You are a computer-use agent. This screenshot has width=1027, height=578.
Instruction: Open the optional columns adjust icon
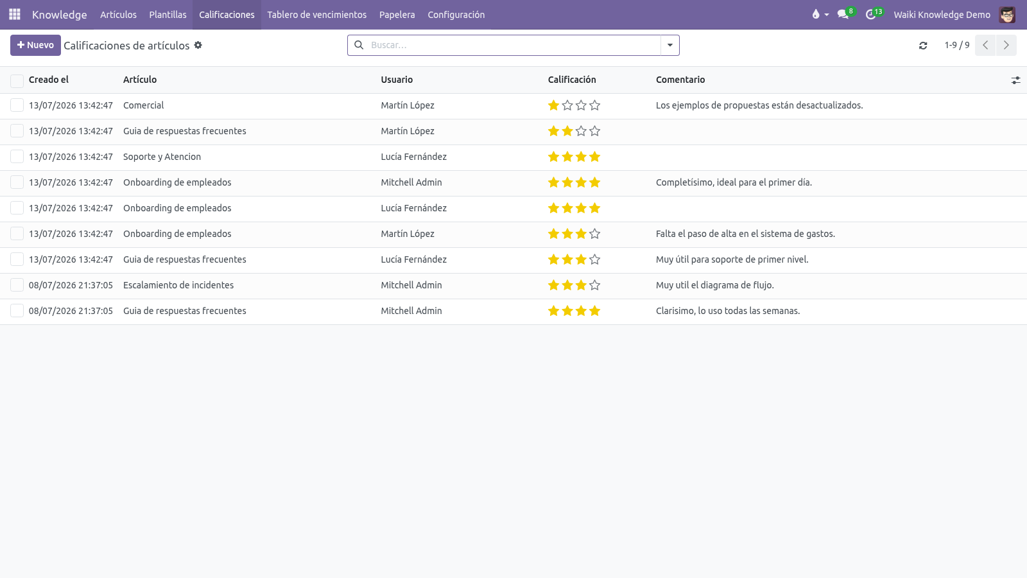(1015, 80)
